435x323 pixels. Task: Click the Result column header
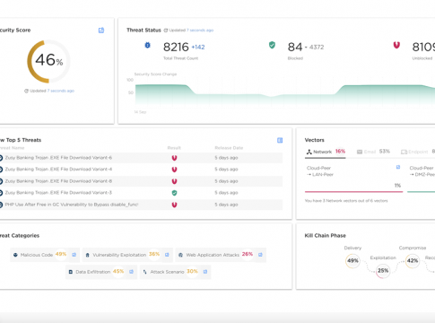click(174, 148)
